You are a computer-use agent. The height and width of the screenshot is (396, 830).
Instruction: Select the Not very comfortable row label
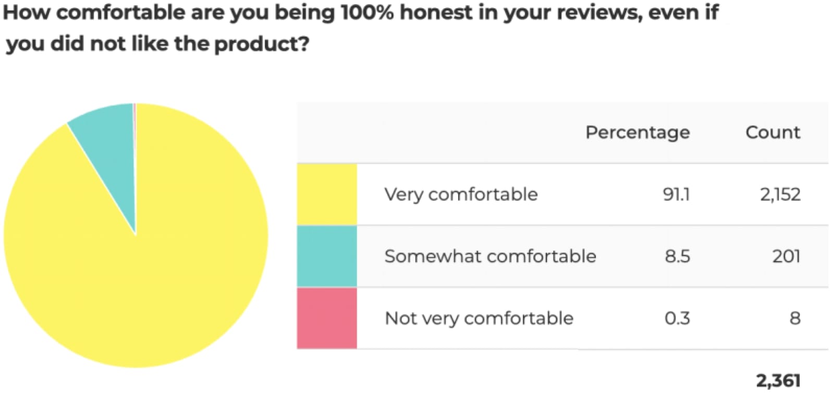click(x=479, y=318)
